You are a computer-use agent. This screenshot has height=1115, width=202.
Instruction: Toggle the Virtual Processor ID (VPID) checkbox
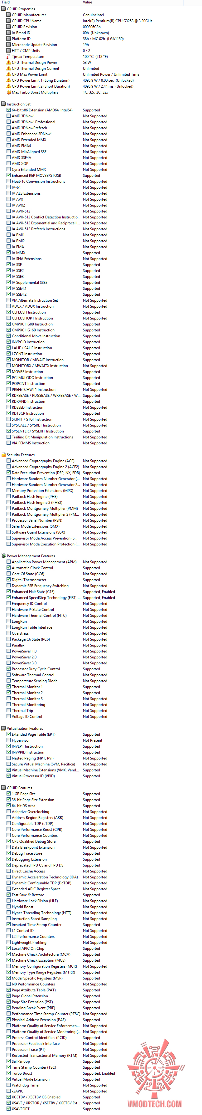(x=9, y=776)
